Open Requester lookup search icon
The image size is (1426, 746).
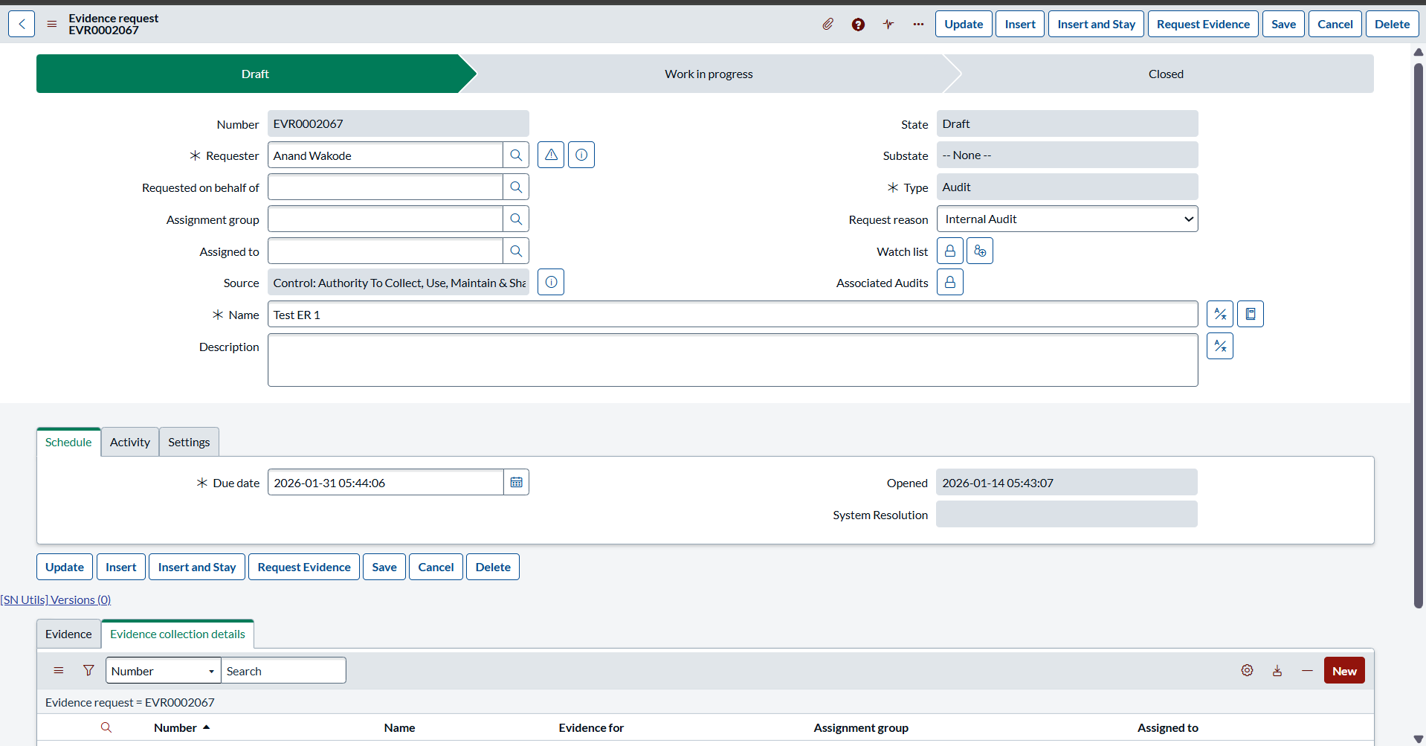[516, 155]
